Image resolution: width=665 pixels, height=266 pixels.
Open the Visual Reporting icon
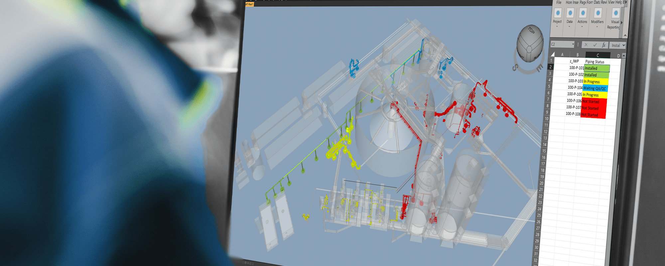click(615, 13)
